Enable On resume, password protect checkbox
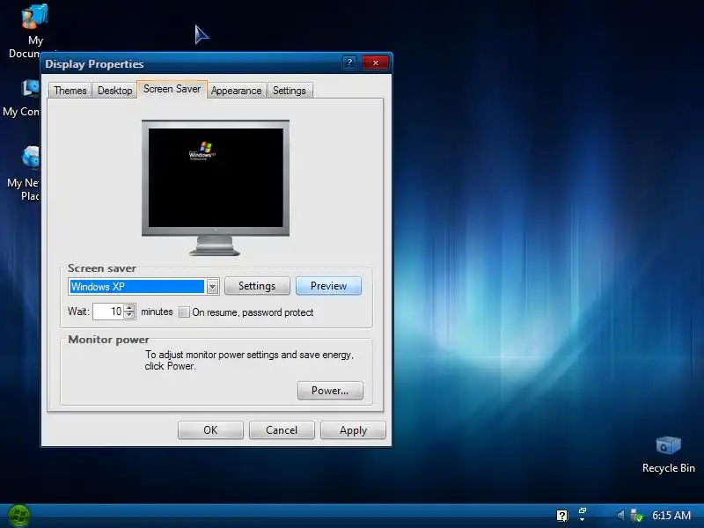This screenshot has height=528, width=704. point(184,312)
